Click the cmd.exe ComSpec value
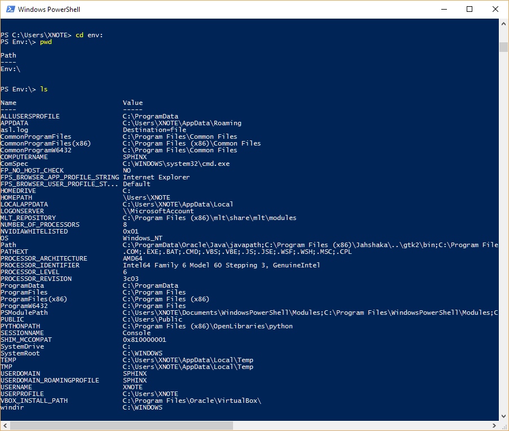Viewport: 509px width, 431px height. (x=176, y=164)
